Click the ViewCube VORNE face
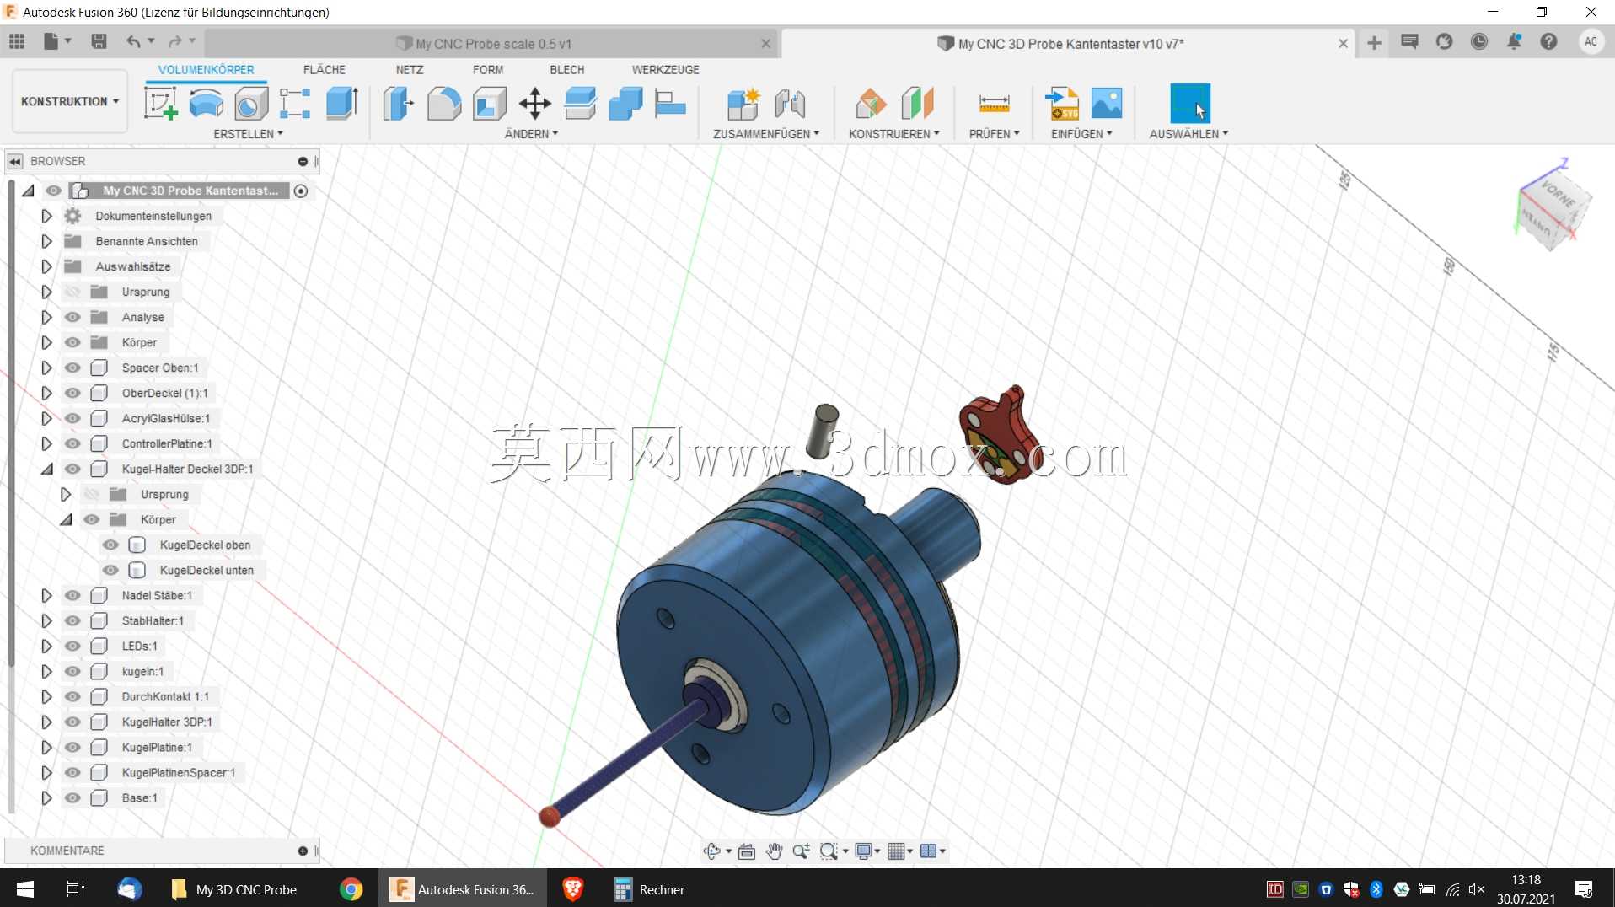1615x907 pixels. pos(1559,196)
